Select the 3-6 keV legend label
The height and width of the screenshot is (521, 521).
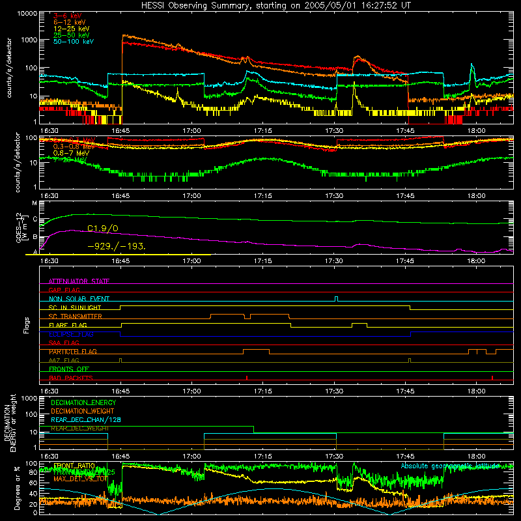[x=67, y=16]
